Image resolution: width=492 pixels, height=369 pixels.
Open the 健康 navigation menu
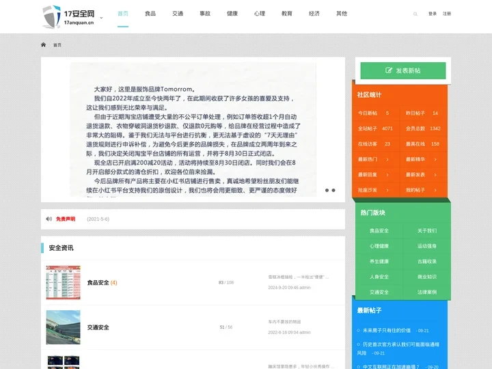point(232,14)
